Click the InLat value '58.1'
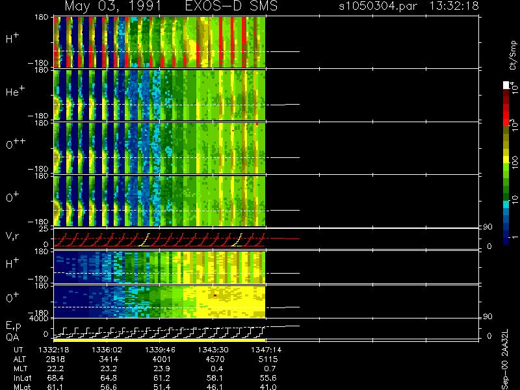The width and height of the screenshot is (520, 390). (215, 378)
